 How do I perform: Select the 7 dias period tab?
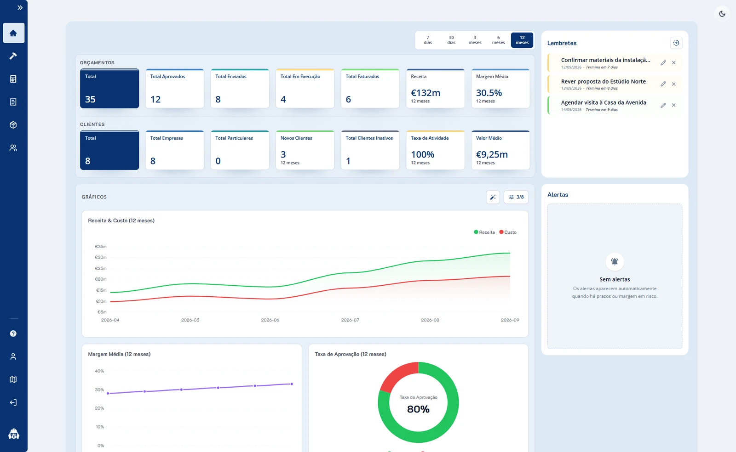point(428,40)
